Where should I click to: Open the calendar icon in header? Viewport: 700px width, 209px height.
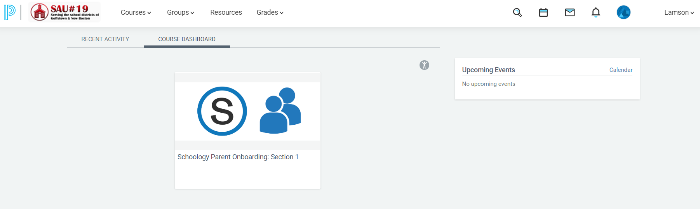543,12
